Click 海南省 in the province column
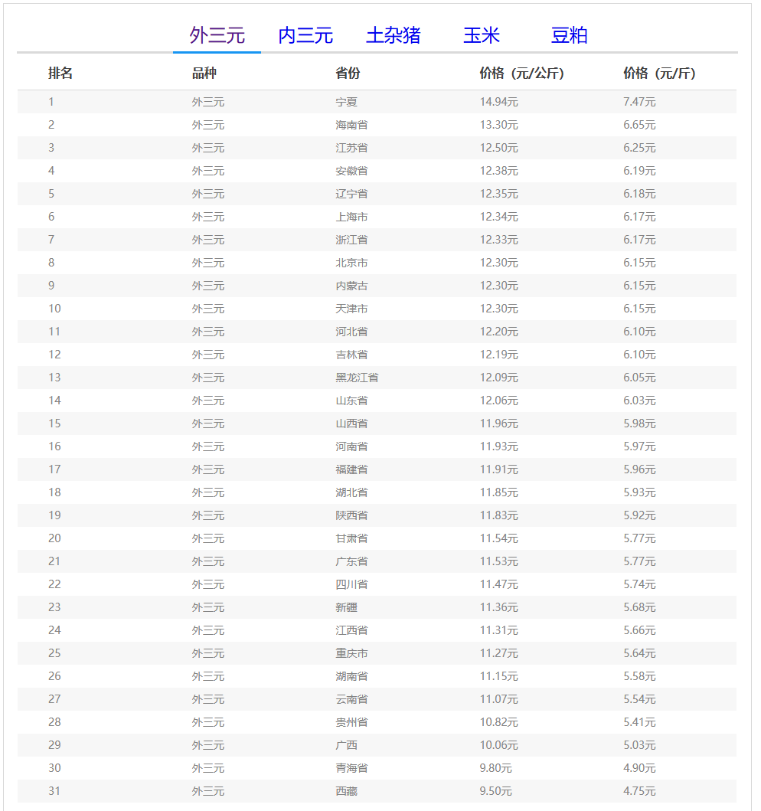Image resolution: width=761 pixels, height=811 pixels. [x=351, y=125]
